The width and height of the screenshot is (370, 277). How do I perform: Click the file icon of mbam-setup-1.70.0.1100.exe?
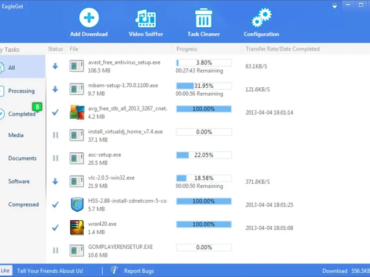77,89
